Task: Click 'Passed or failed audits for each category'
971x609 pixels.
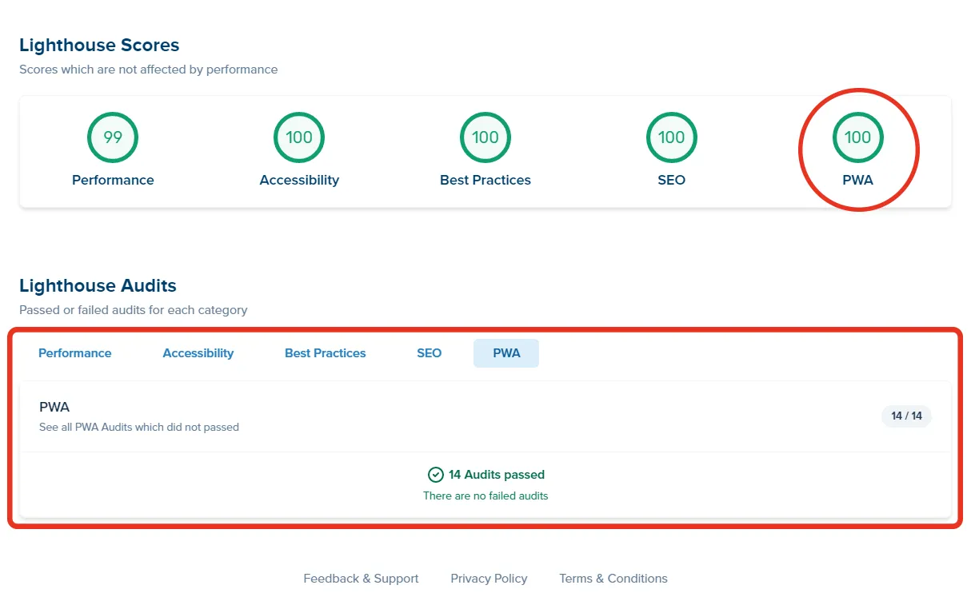Action: (134, 310)
